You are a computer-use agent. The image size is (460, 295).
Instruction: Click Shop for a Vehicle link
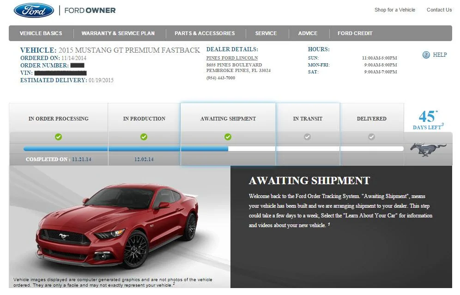click(x=395, y=10)
